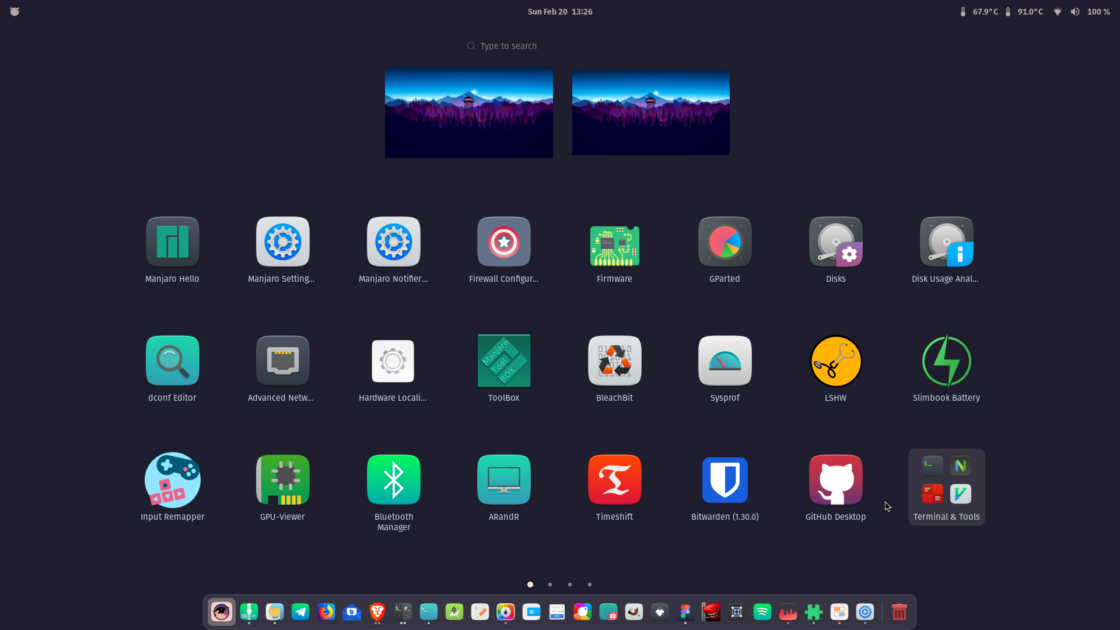
Task: Launch BleachBit cleaner
Action: point(614,369)
